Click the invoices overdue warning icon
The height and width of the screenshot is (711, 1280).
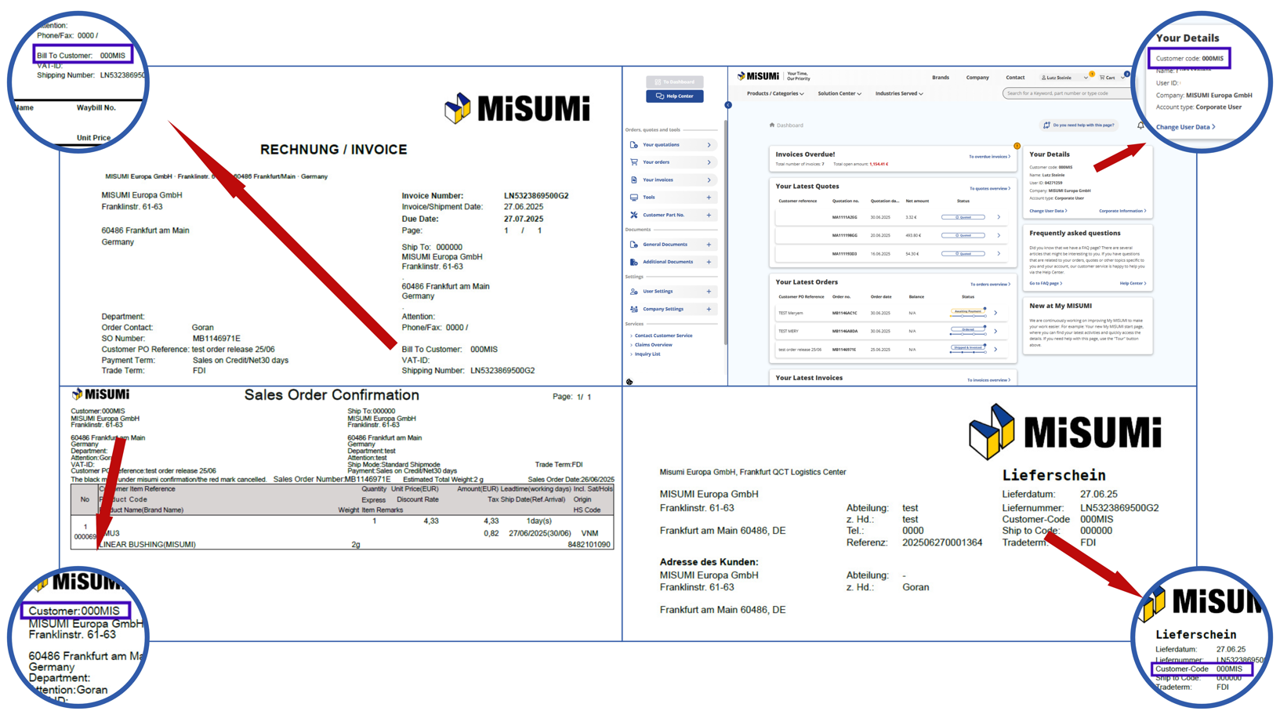click(x=1017, y=146)
